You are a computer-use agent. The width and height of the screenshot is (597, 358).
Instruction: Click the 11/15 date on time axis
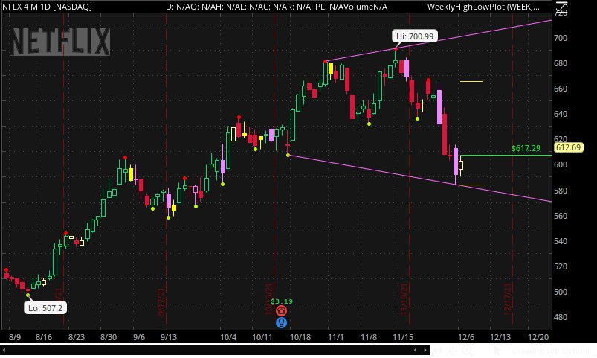pos(403,337)
